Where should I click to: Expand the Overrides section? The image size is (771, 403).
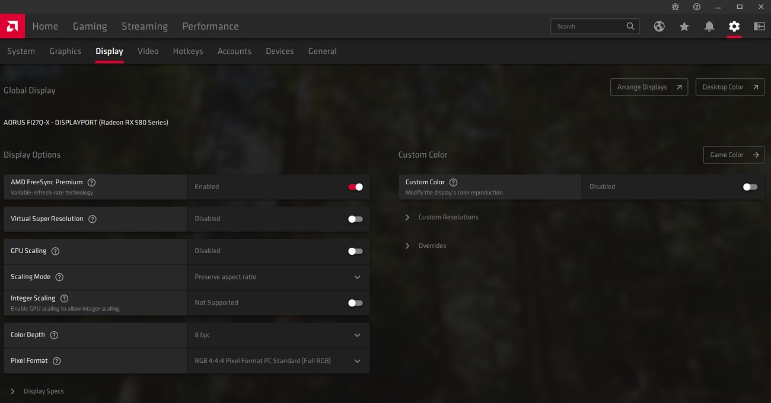tap(426, 246)
